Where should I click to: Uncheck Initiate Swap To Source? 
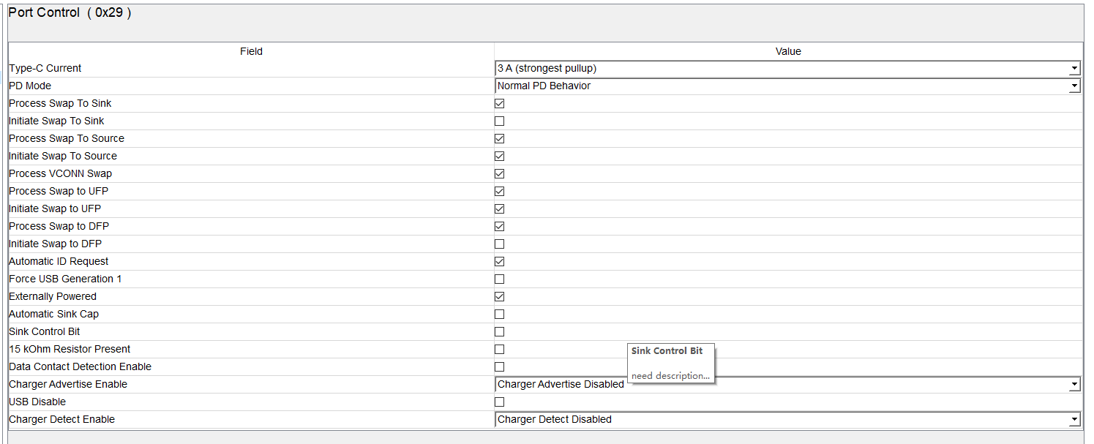coord(499,156)
